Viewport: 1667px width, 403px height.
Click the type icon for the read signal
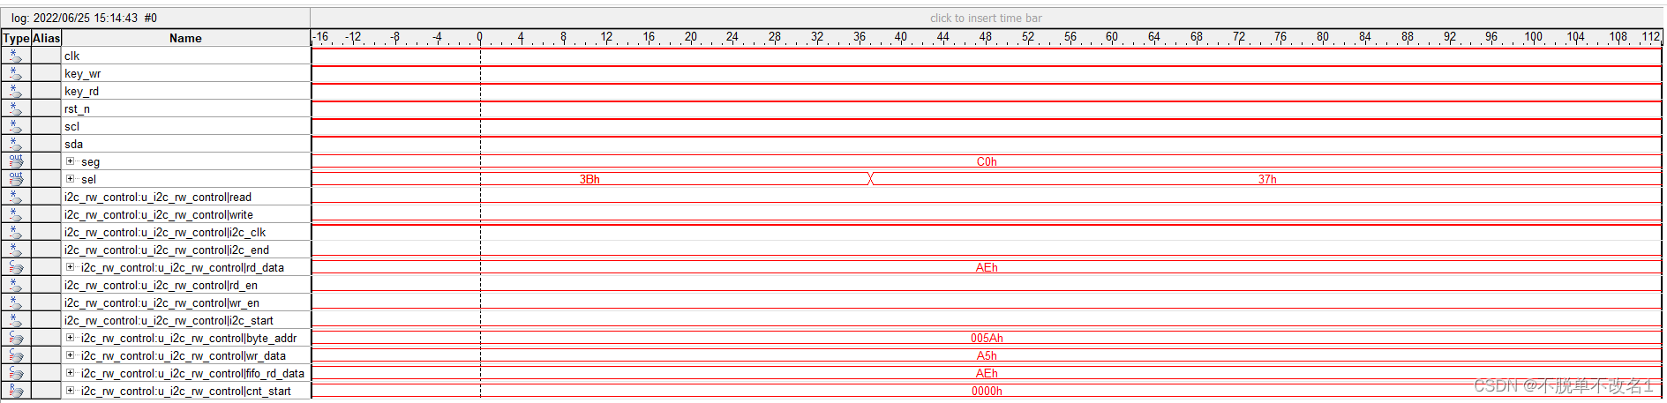click(16, 197)
